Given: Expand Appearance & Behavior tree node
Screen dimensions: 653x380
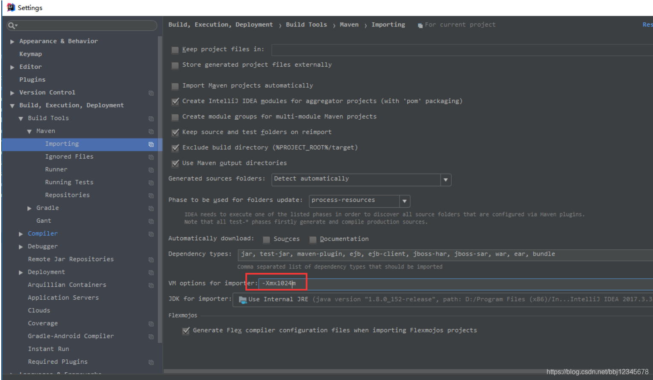Looking at the screenshot, I should click(x=12, y=41).
